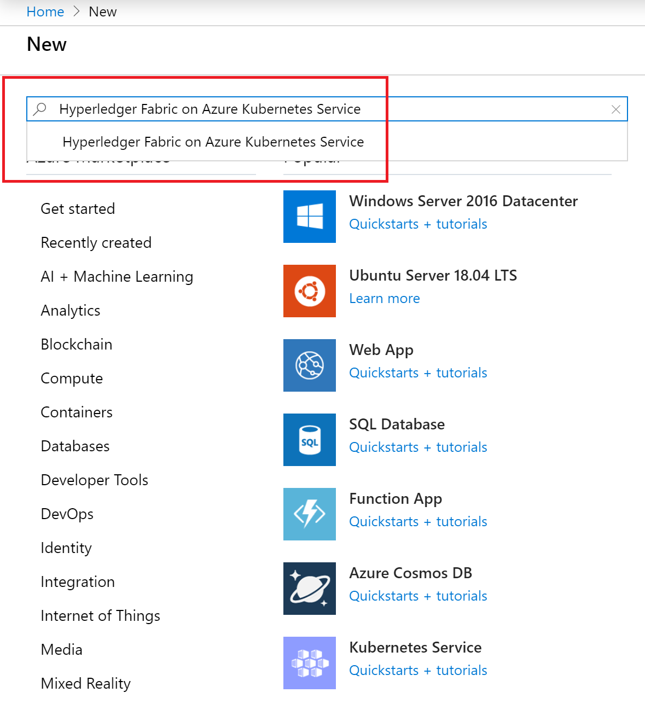645x704 pixels.
Task: Open the SQL Database title
Action: pyautogui.click(x=397, y=424)
